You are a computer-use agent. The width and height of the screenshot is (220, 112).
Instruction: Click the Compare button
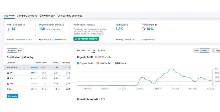point(13,96)
